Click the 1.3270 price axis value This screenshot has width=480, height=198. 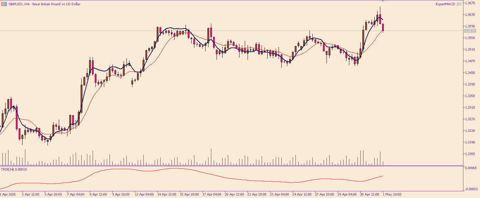pos(470,119)
